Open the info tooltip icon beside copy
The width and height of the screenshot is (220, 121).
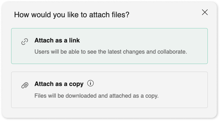pos(90,84)
